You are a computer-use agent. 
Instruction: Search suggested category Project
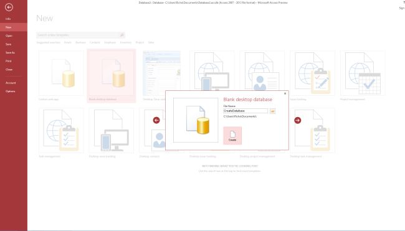[x=140, y=42]
